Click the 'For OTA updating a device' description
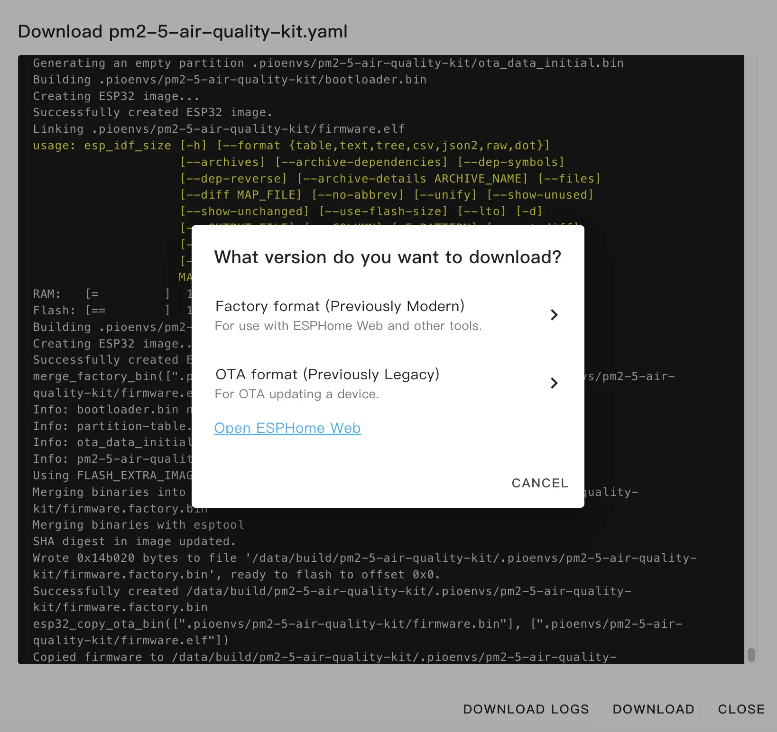This screenshot has height=732, width=777. click(x=297, y=394)
